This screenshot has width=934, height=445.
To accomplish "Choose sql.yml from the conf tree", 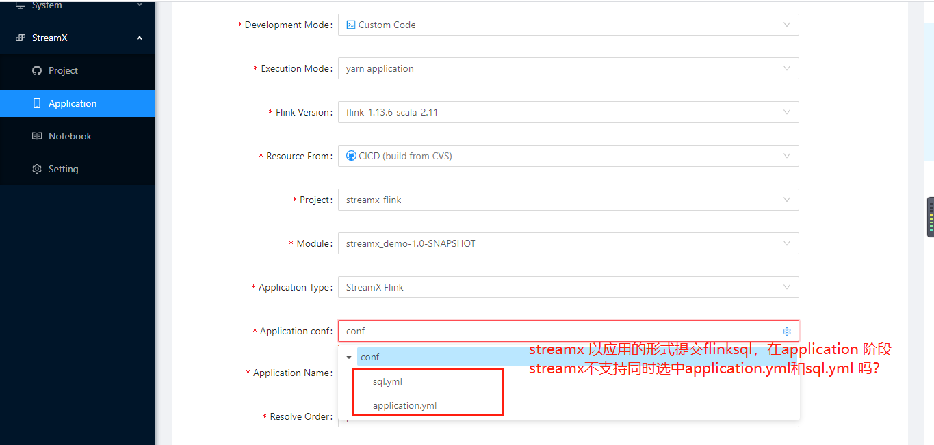I will point(387,381).
